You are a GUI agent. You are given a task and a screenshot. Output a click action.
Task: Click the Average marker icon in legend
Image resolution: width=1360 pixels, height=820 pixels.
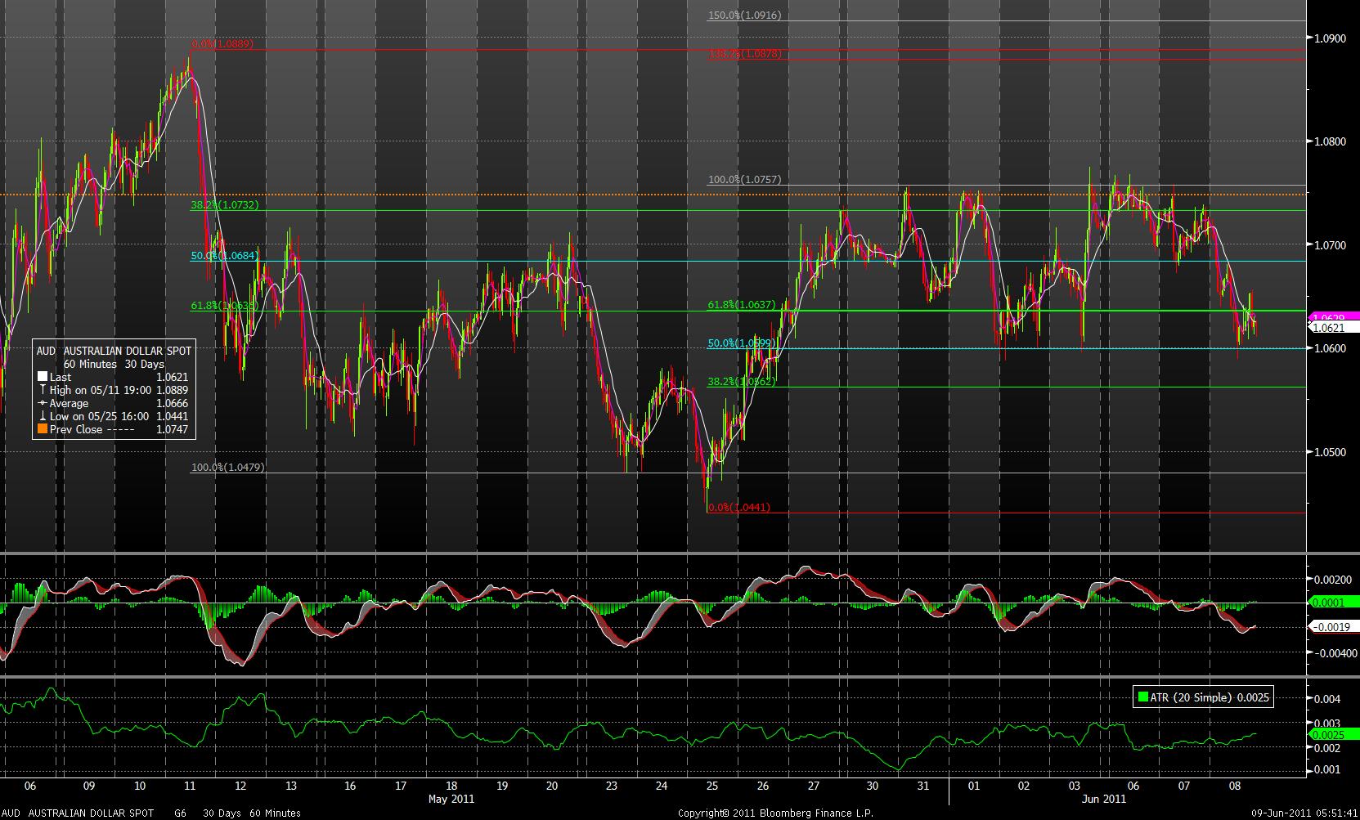[x=43, y=403]
